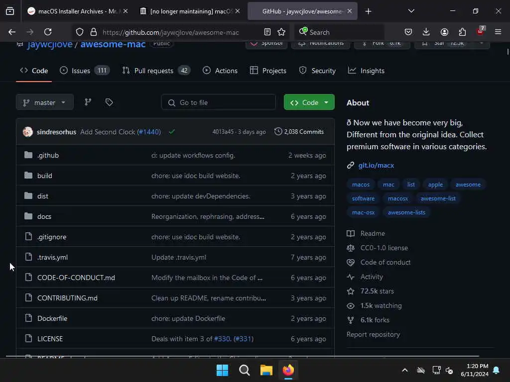
Task: Expand the green Code dropdown button
Action: click(x=309, y=102)
